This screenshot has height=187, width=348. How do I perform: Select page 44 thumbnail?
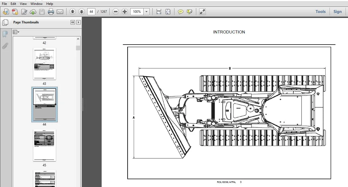click(44, 104)
